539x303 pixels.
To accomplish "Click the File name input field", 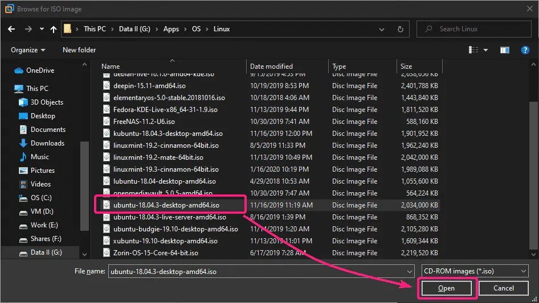I will pyautogui.click(x=262, y=271).
